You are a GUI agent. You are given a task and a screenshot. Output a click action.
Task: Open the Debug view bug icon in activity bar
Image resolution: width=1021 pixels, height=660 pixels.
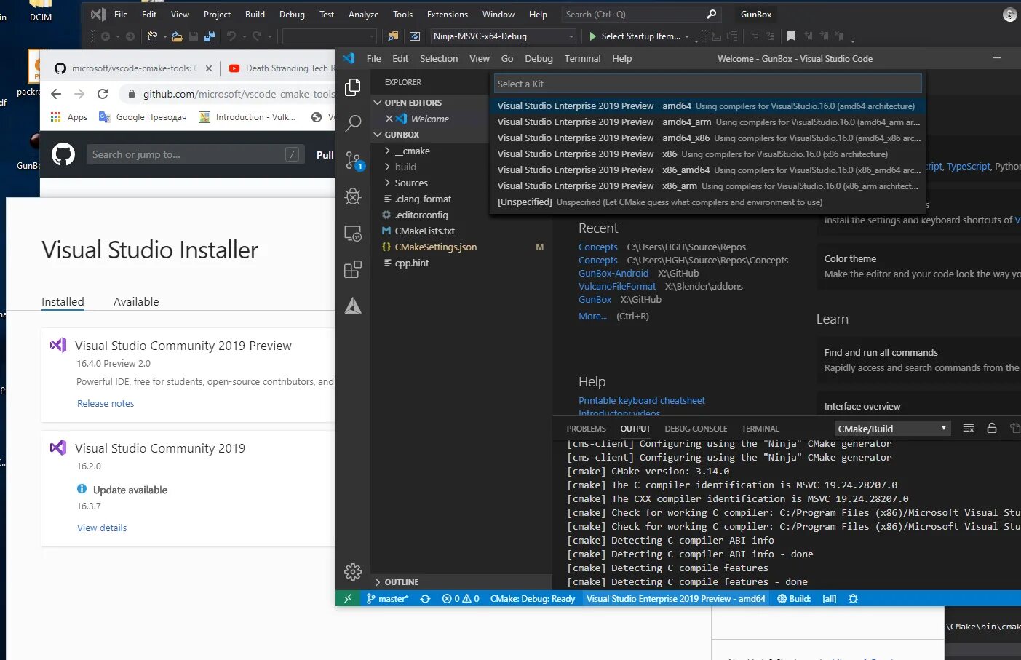353,196
